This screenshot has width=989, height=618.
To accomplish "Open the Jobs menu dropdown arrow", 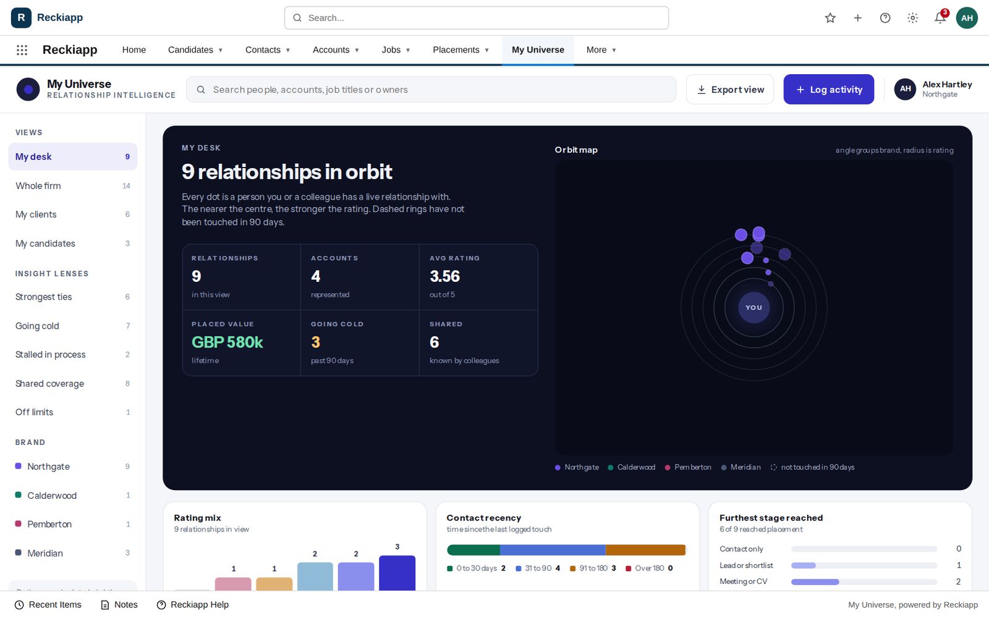I will 408,50.
